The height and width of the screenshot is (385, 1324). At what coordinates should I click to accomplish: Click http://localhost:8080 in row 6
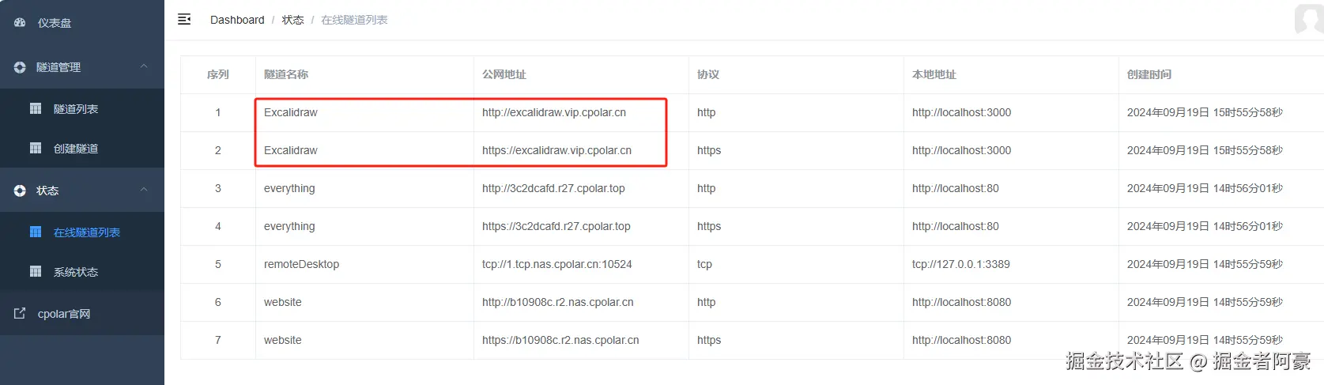[961, 302]
